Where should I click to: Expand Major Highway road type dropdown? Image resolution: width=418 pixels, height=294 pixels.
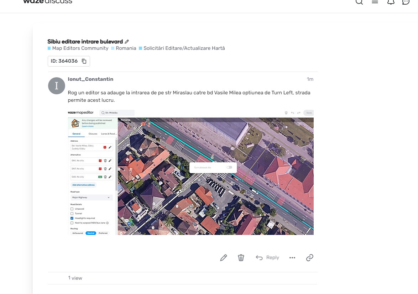pyautogui.click(x=92, y=197)
